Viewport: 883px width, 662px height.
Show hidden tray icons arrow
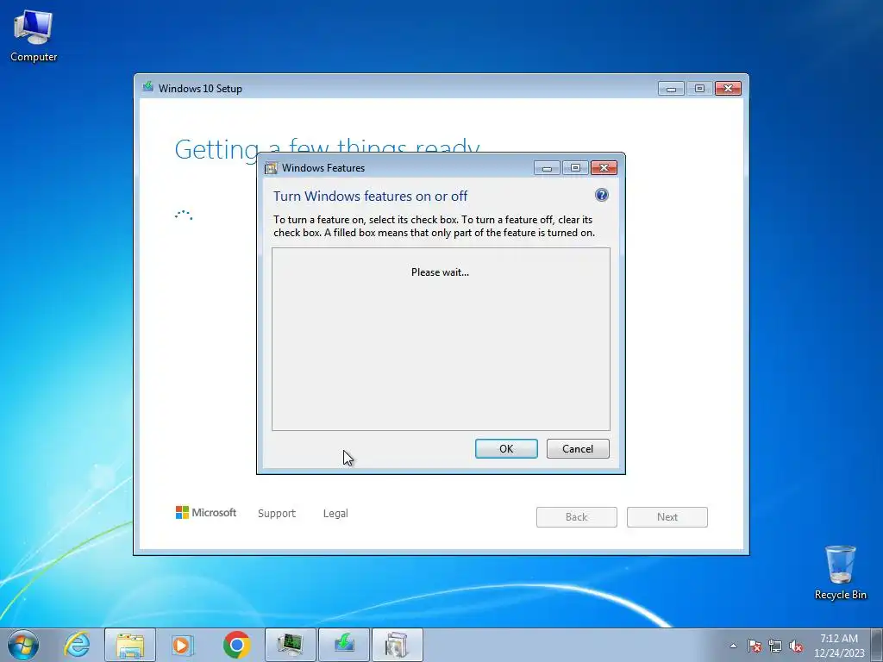(733, 646)
